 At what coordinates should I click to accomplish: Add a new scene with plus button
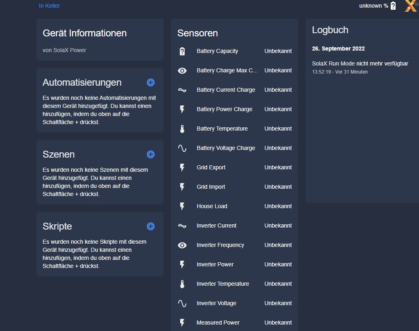click(x=151, y=154)
